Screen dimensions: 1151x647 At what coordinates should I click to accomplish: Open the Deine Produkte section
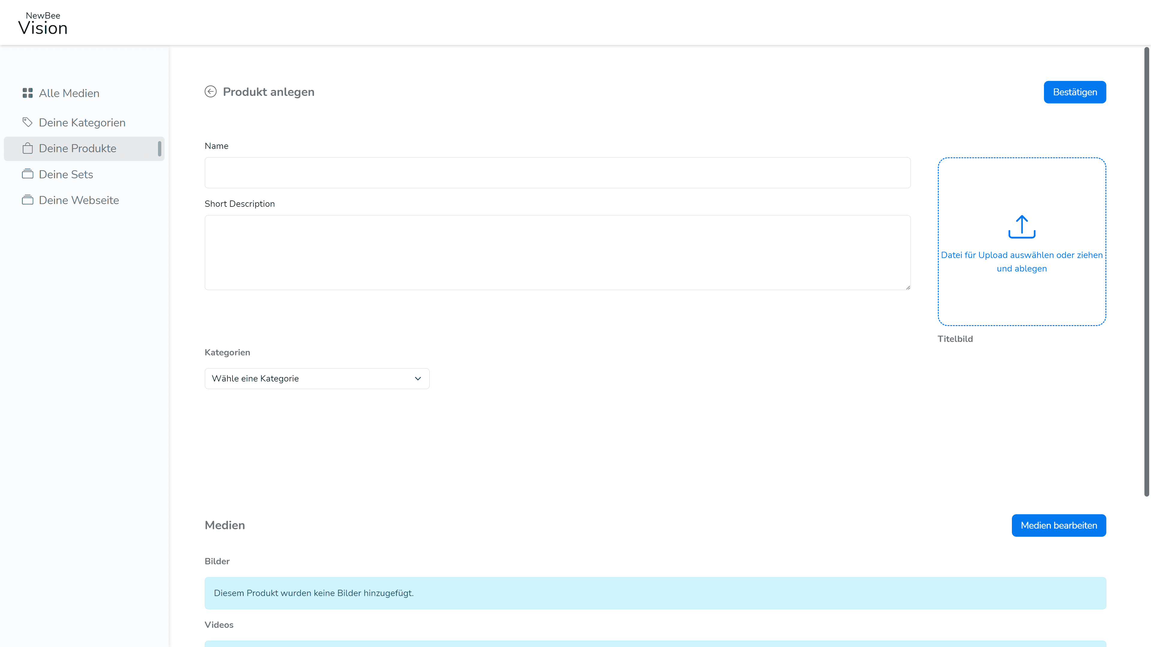[x=77, y=148]
